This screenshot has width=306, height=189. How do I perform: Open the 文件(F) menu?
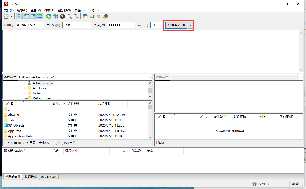click(9, 10)
